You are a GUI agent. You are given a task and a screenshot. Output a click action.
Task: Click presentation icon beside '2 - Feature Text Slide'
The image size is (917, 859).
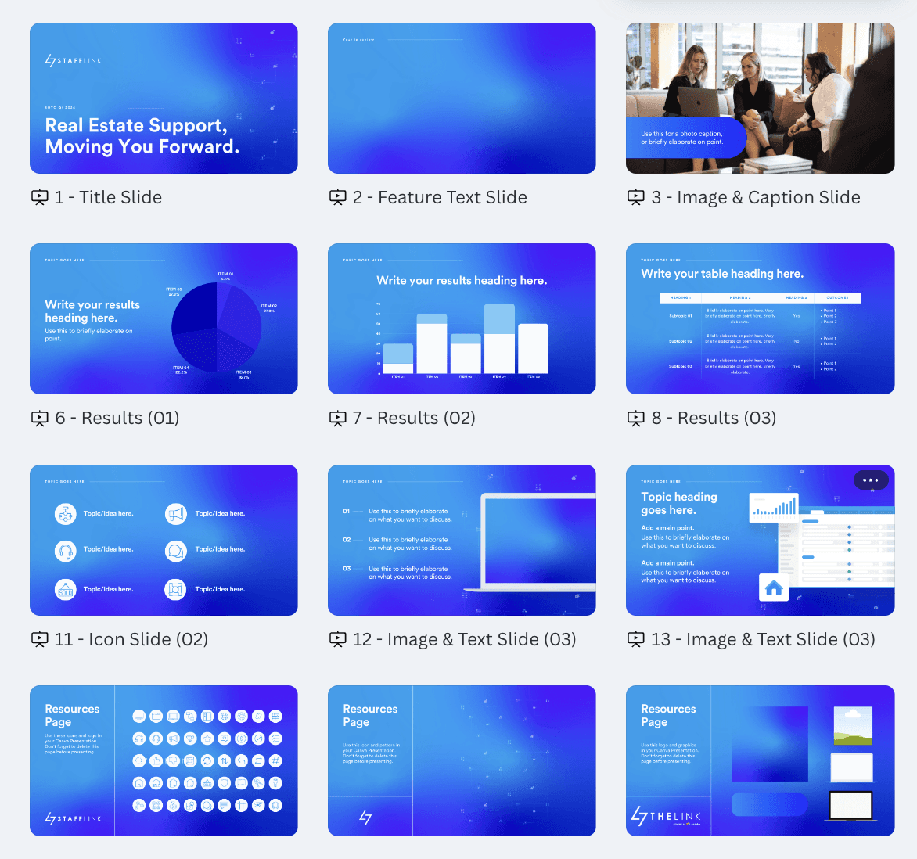click(338, 198)
